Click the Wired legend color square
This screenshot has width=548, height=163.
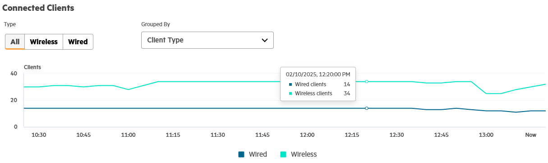pyautogui.click(x=241, y=154)
